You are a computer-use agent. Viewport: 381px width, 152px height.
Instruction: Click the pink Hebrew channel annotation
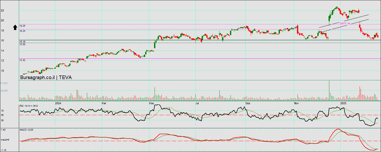(345, 23)
